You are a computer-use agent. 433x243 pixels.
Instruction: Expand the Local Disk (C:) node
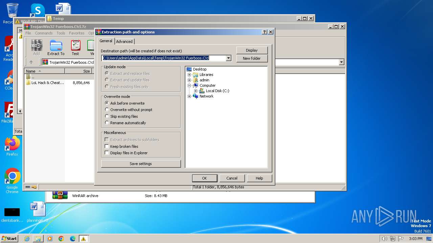coord(196,91)
